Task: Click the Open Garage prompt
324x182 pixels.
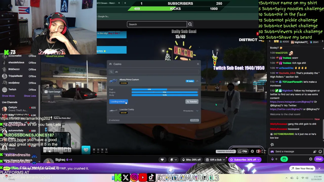Action: click(x=53, y=92)
